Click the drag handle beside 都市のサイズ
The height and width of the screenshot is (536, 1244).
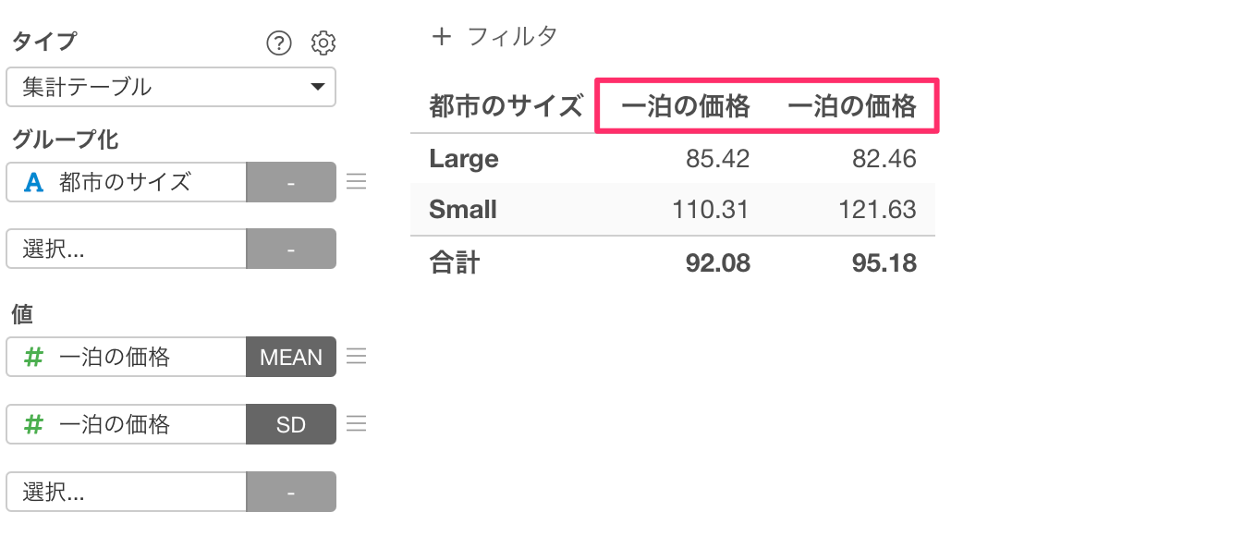click(x=356, y=182)
